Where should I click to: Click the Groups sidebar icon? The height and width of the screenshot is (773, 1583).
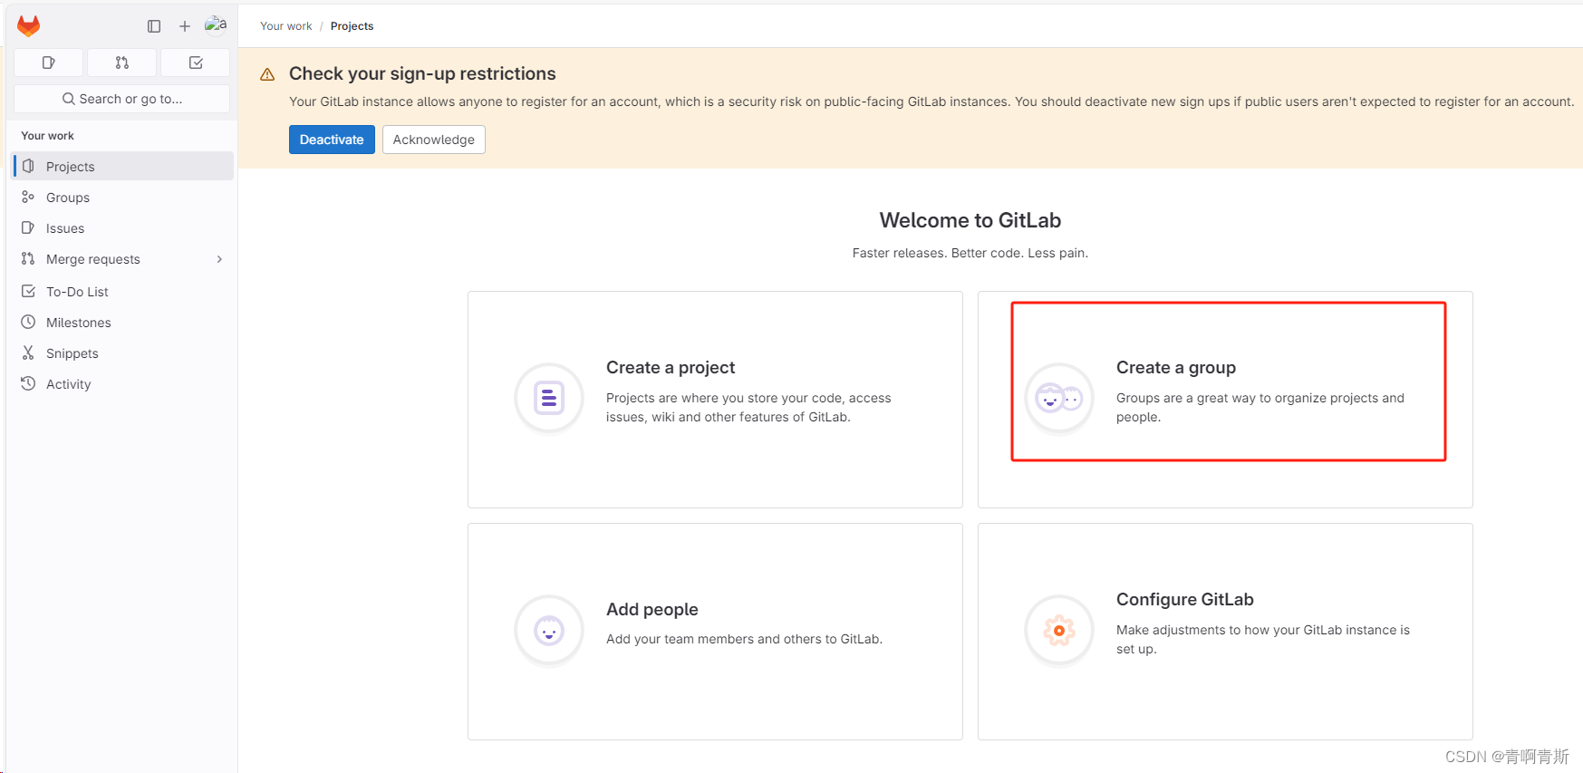click(x=28, y=197)
